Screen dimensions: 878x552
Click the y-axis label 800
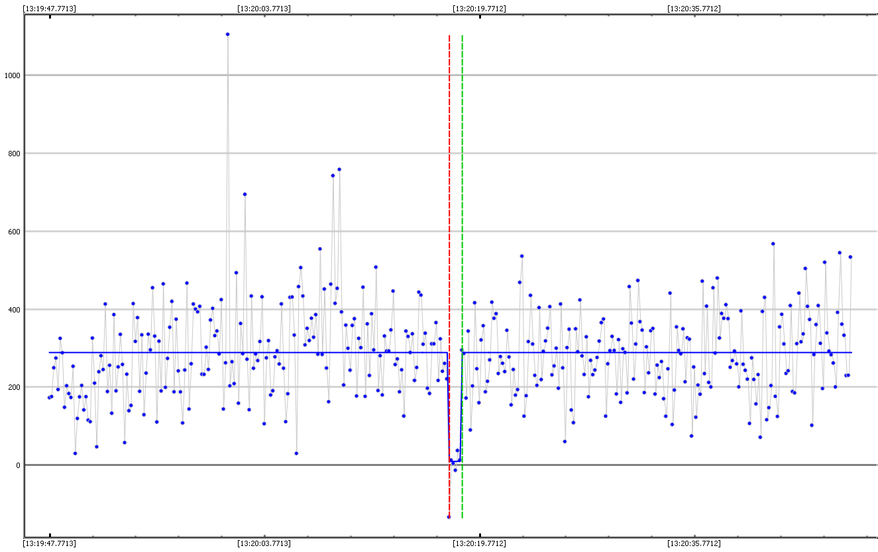pyautogui.click(x=15, y=154)
